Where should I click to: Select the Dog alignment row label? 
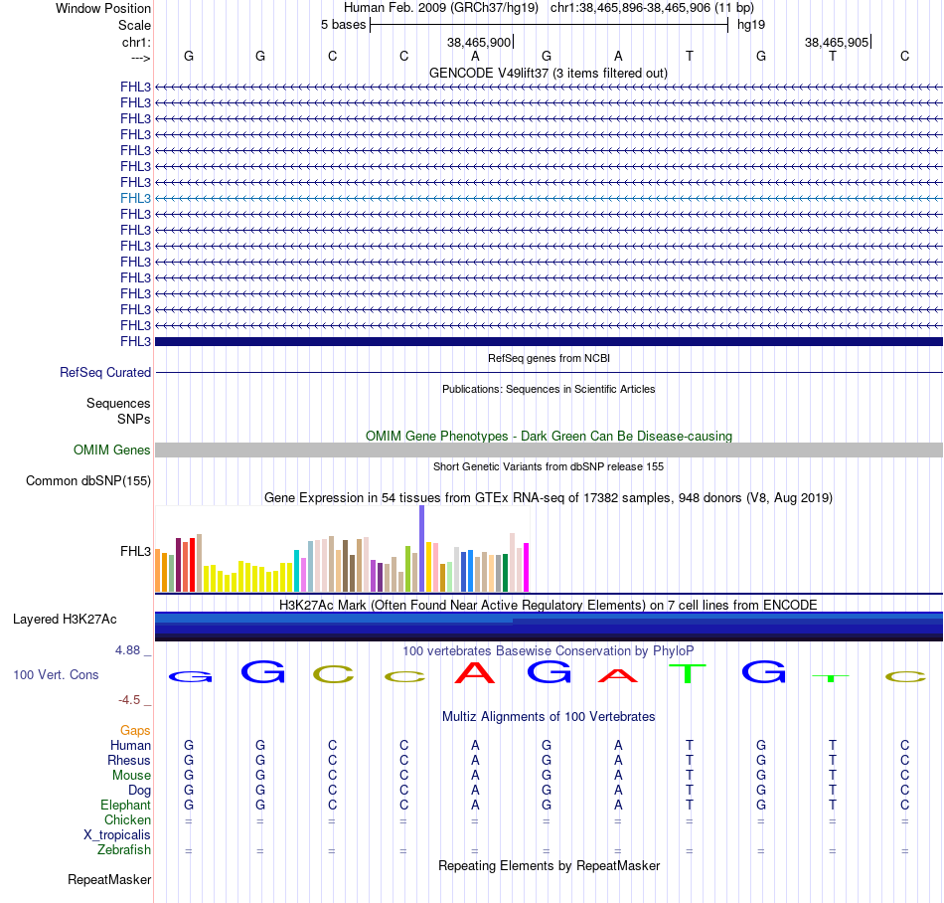coord(139,790)
